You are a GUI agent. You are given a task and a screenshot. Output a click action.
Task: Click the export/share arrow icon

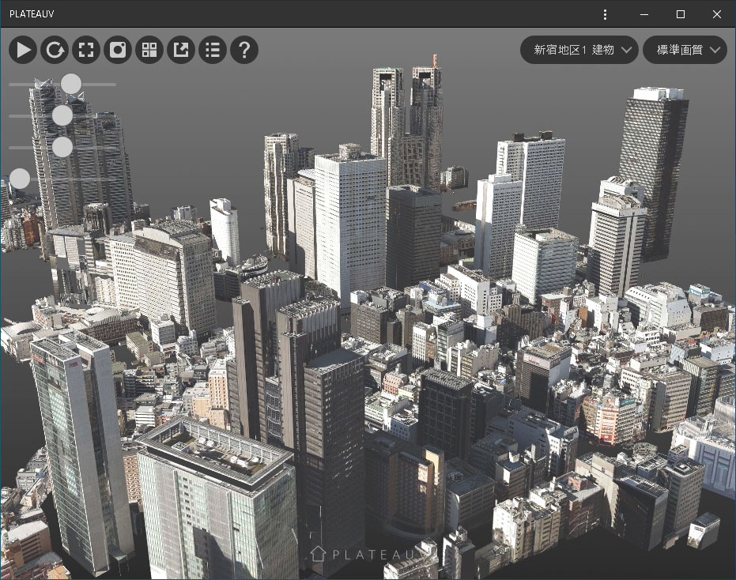tap(181, 50)
